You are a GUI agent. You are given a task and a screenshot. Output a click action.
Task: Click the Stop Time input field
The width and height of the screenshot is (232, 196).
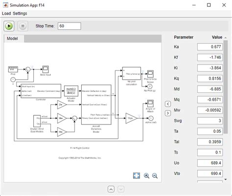tap(69, 26)
